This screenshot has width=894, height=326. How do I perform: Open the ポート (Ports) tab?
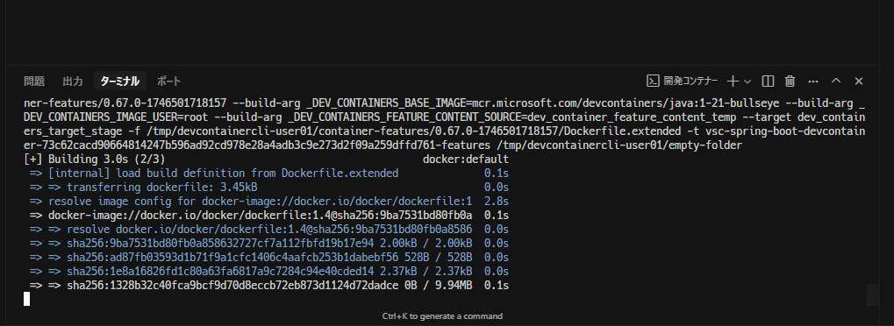[168, 81]
